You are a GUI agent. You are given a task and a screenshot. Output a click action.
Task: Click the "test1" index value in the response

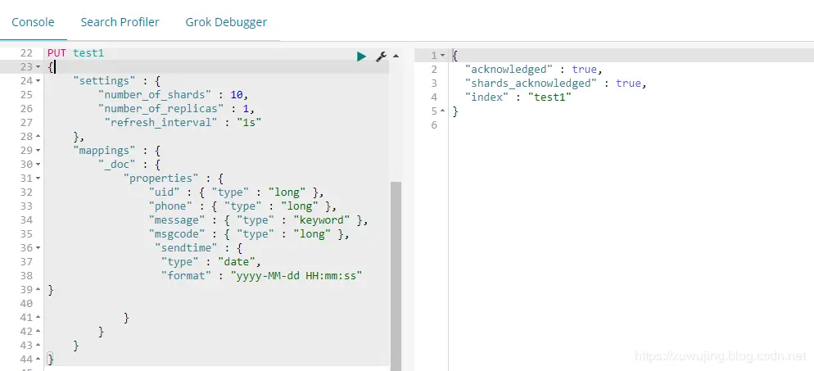pos(553,97)
